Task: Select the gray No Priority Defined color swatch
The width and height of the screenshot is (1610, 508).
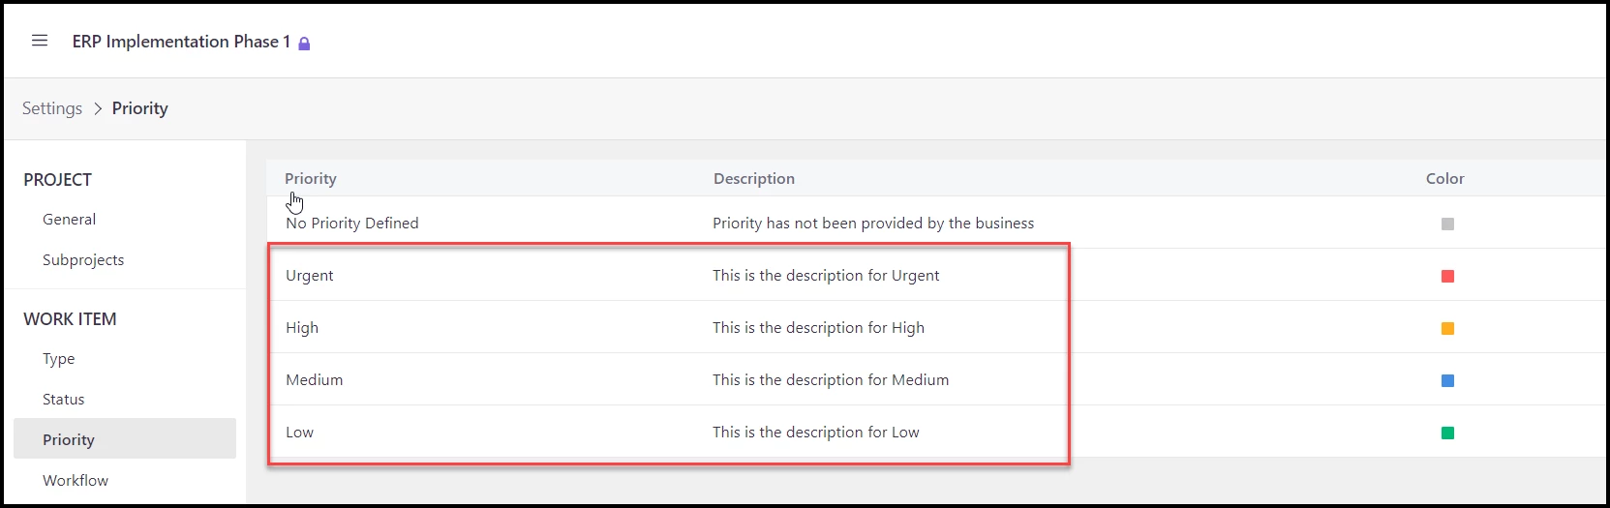Action: point(1447,224)
